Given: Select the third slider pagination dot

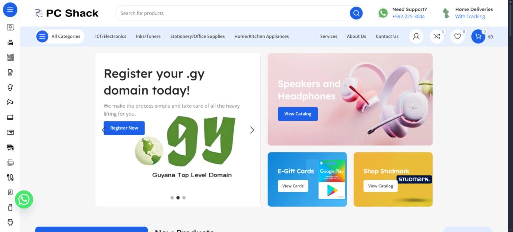Looking at the screenshot, I should pos(184,198).
